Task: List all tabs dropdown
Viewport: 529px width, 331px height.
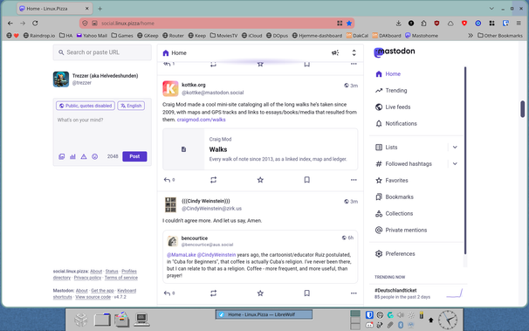Action: (491, 9)
